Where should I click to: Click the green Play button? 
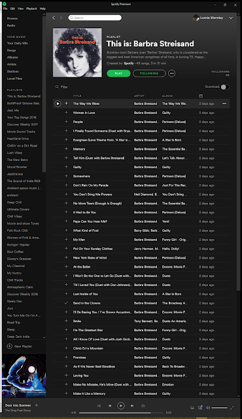[118, 73]
